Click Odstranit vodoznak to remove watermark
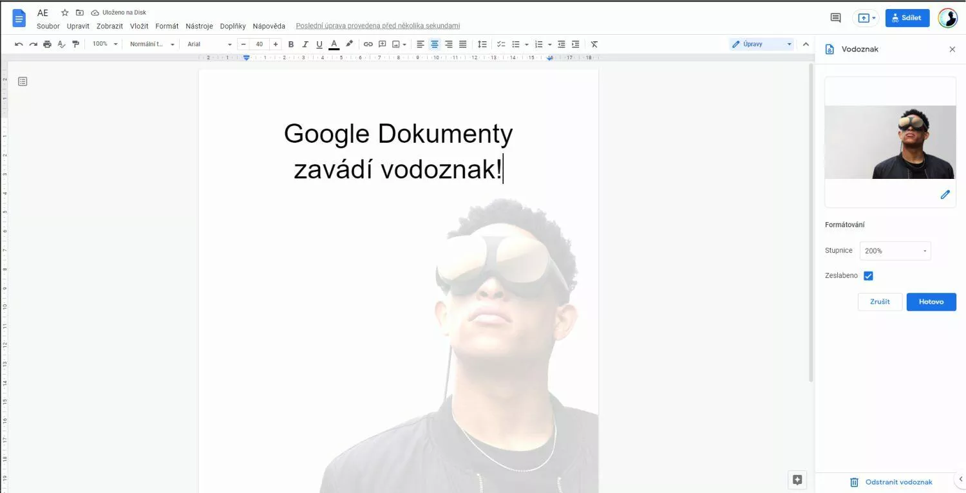The height and width of the screenshot is (493, 966). 891,482
